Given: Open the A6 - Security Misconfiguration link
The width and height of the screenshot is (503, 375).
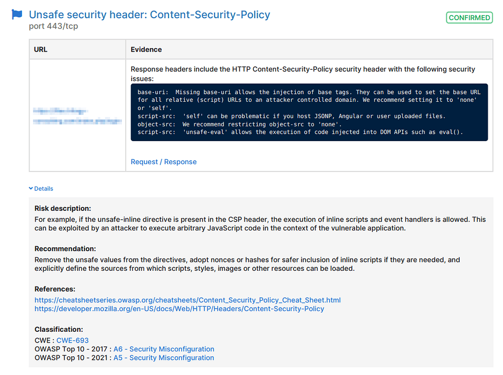Looking at the screenshot, I should tap(164, 349).
